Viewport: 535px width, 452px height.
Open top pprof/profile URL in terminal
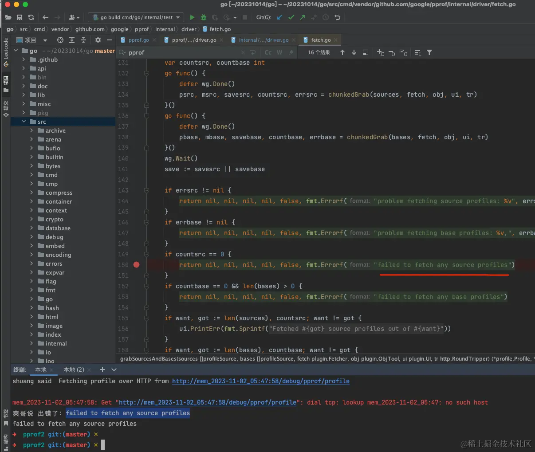pos(261,381)
